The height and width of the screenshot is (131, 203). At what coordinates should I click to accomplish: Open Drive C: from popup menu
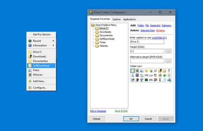point(41,52)
